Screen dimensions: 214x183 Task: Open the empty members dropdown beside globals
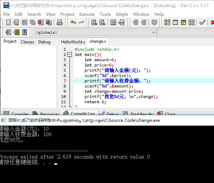[x=186, y=33]
